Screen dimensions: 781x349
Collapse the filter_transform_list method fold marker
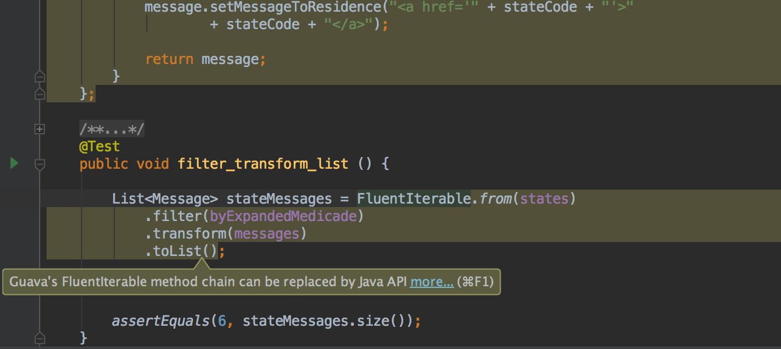pyautogui.click(x=40, y=165)
